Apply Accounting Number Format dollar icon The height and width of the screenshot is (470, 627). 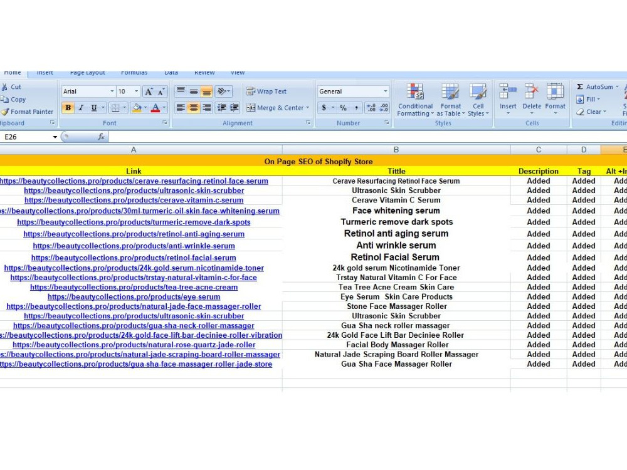324,108
